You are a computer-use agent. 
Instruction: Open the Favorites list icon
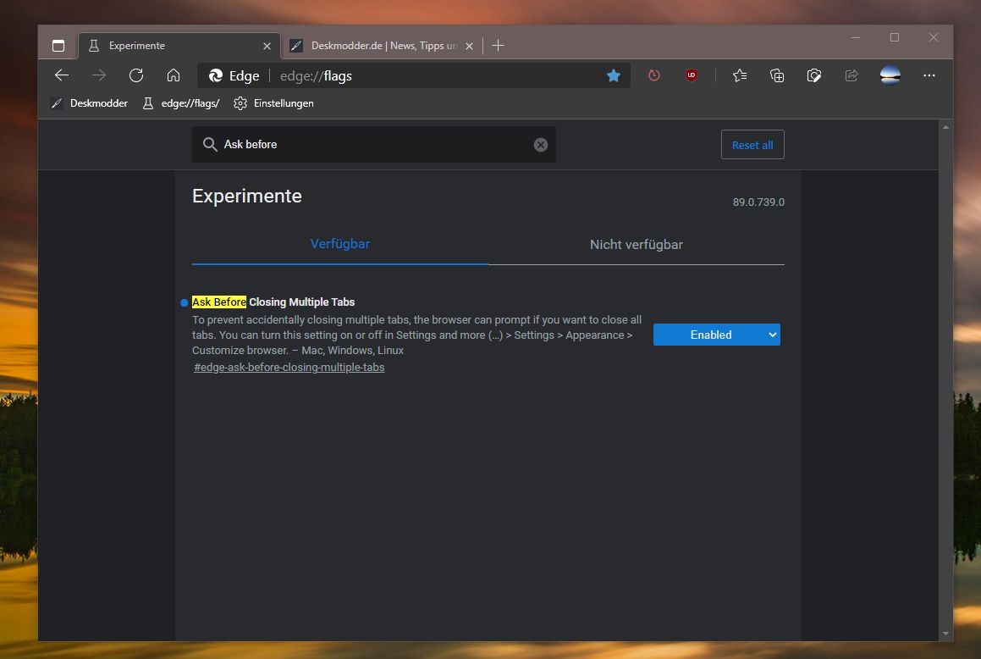click(740, 75)
